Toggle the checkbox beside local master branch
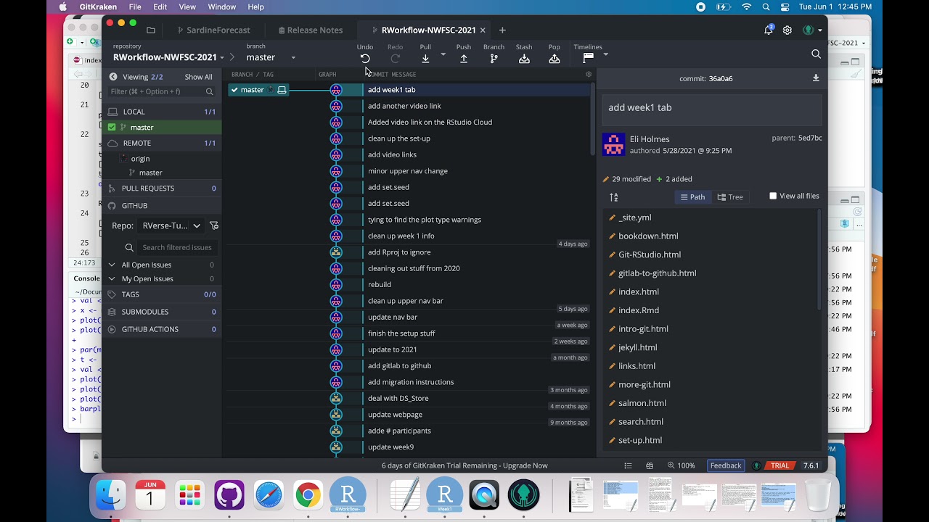This screenshot has width=929, height=522. coord(112,128)
